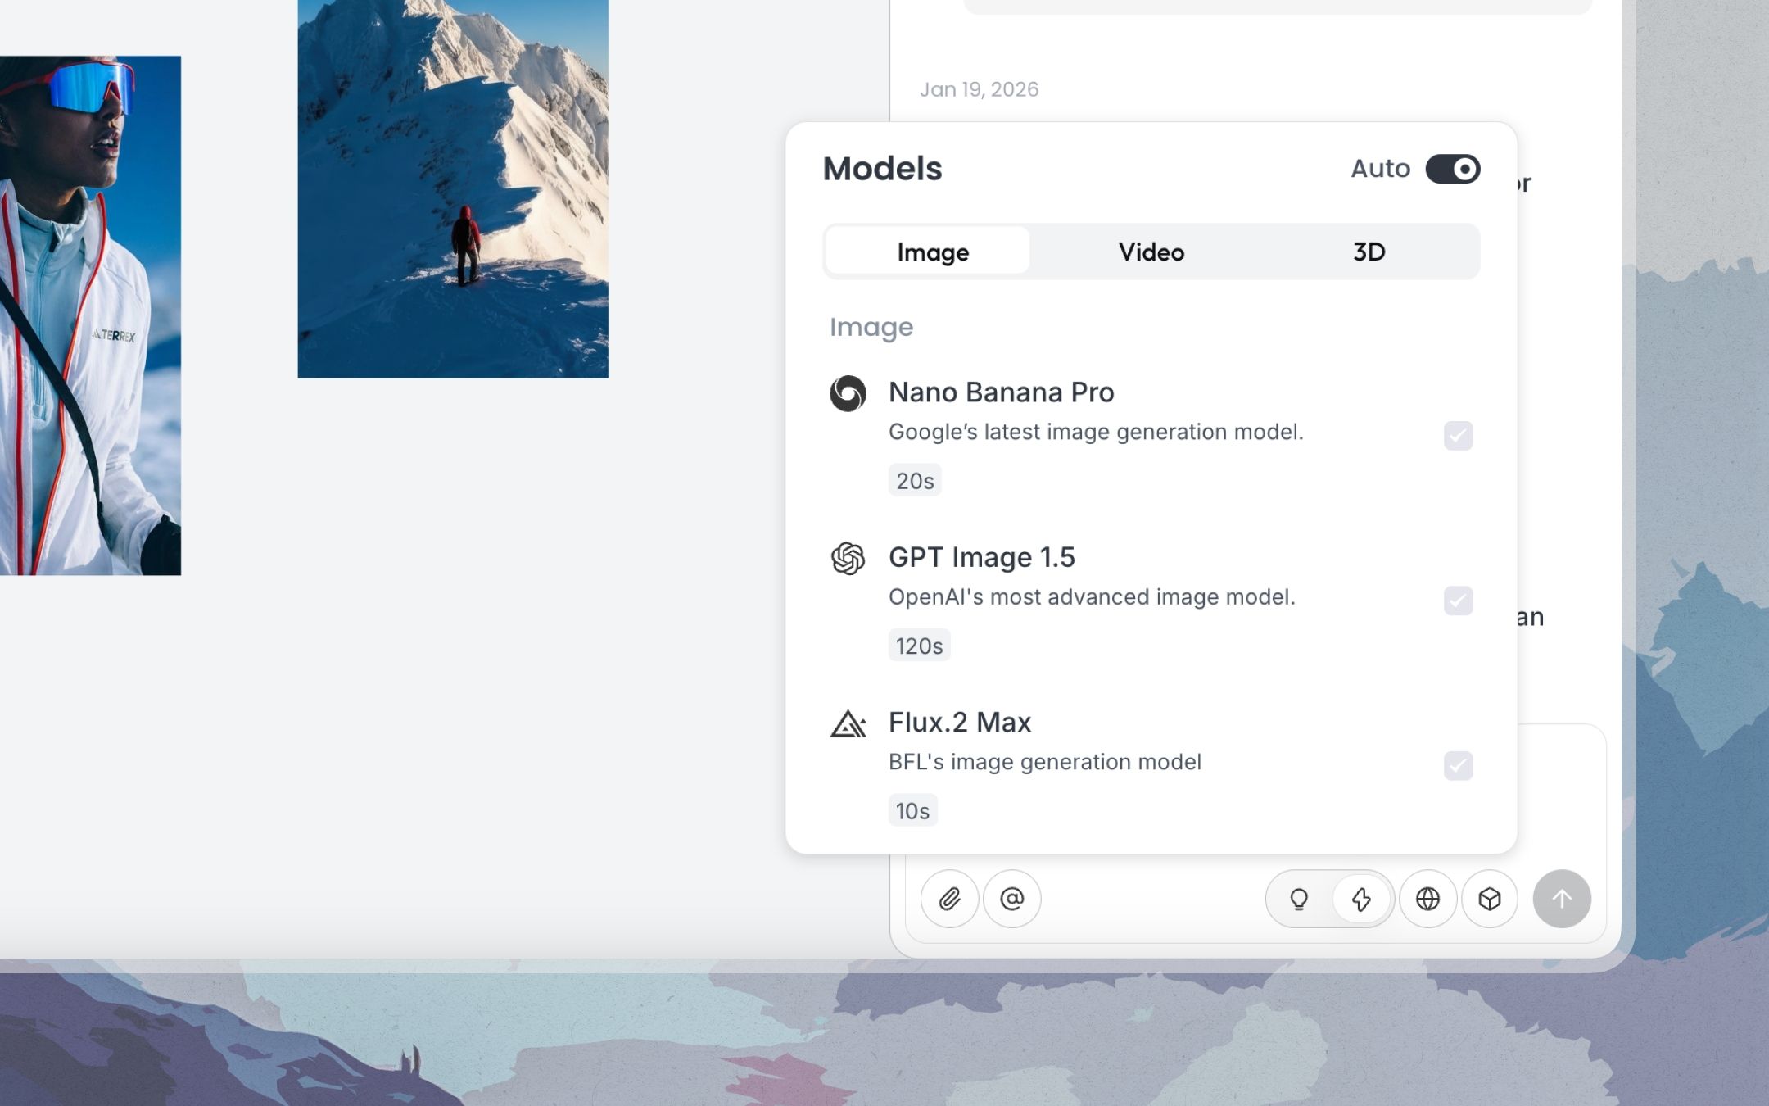Viewport: 1769px width, 1106px height.
Task: Select the Flux.2 Max model name
Action: (959, 723)
